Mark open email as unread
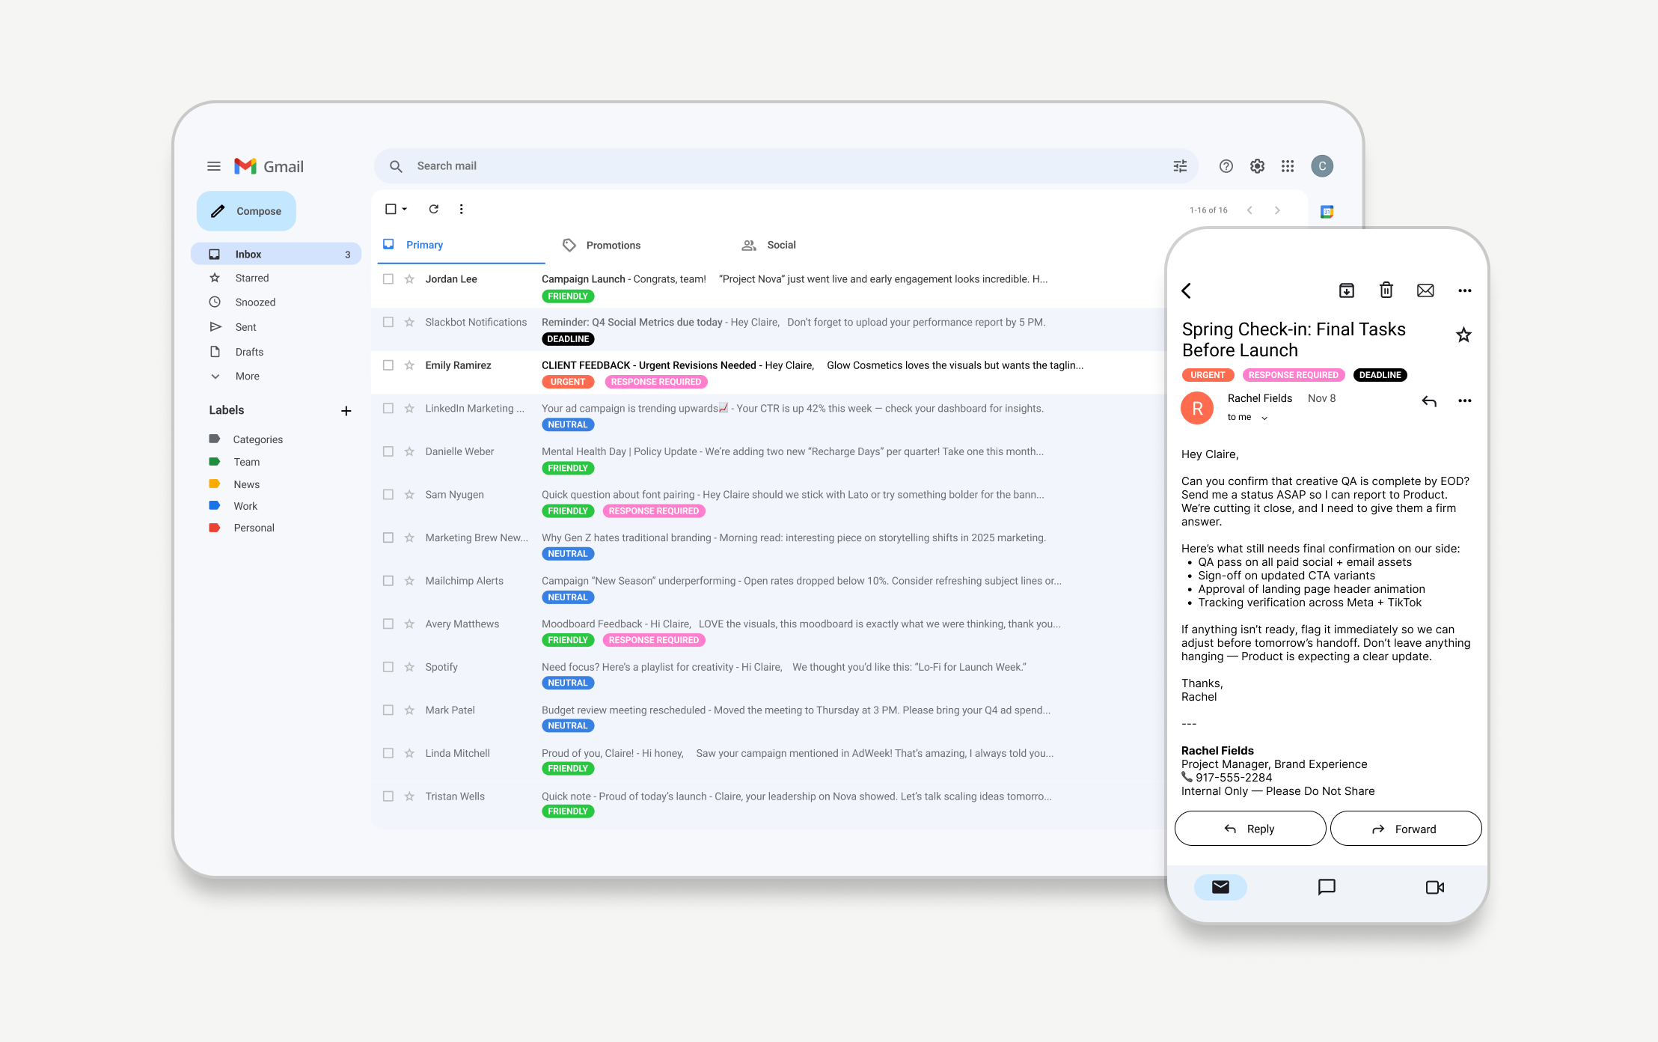This screenshot has width=1658, height=1042. (x=1425, y=290)
